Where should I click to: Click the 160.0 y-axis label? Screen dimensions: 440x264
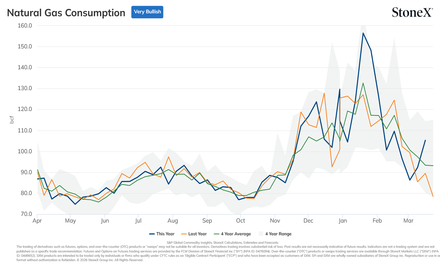25,26
